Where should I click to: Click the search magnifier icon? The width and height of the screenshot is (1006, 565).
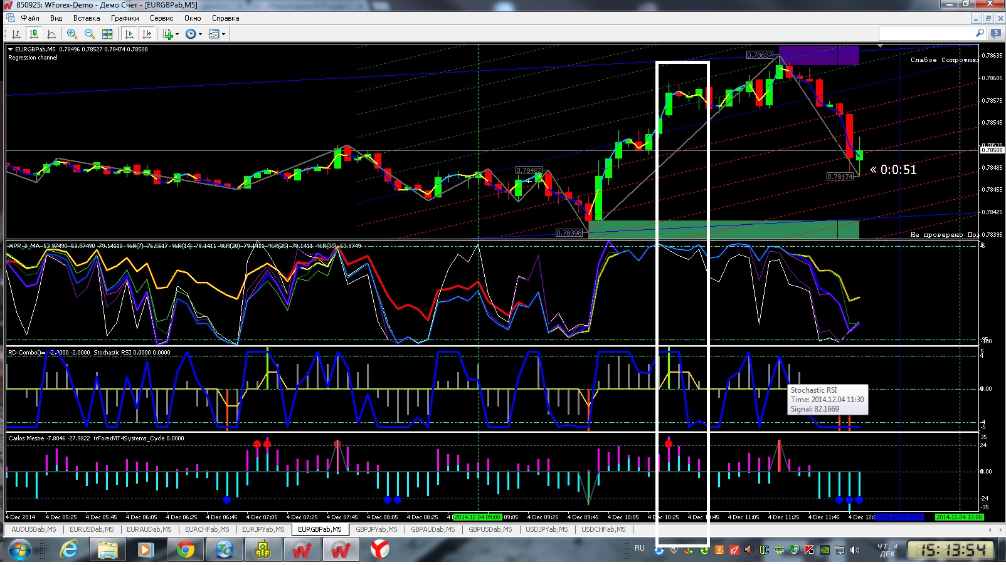click(980, 33)
